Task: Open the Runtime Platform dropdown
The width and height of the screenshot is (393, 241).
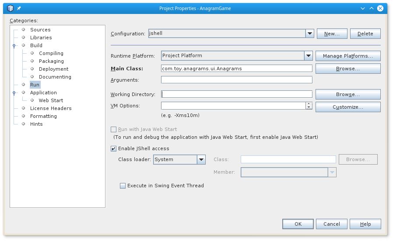Action: [309, 56]
